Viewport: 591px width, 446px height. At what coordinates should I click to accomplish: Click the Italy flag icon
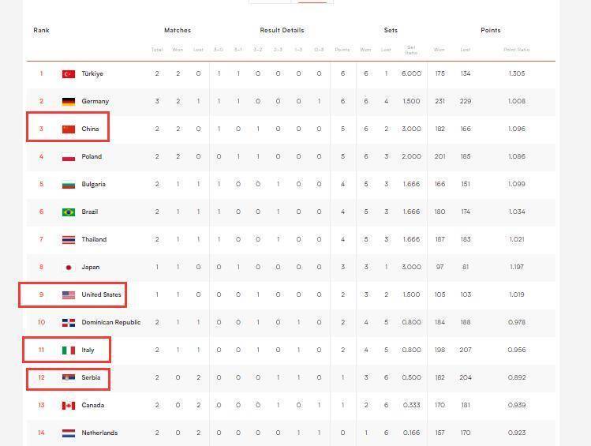click(x=69, y=350)
